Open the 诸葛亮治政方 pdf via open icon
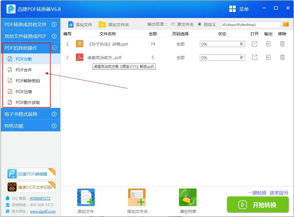Screen dimensions: 294x217 pos(255,57)
